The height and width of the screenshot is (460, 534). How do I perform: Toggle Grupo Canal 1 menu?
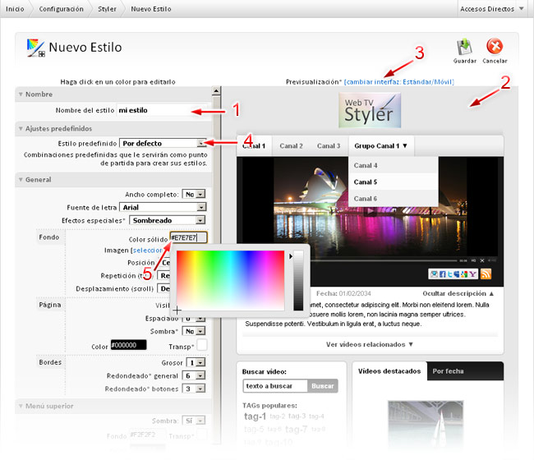[380, 145]
